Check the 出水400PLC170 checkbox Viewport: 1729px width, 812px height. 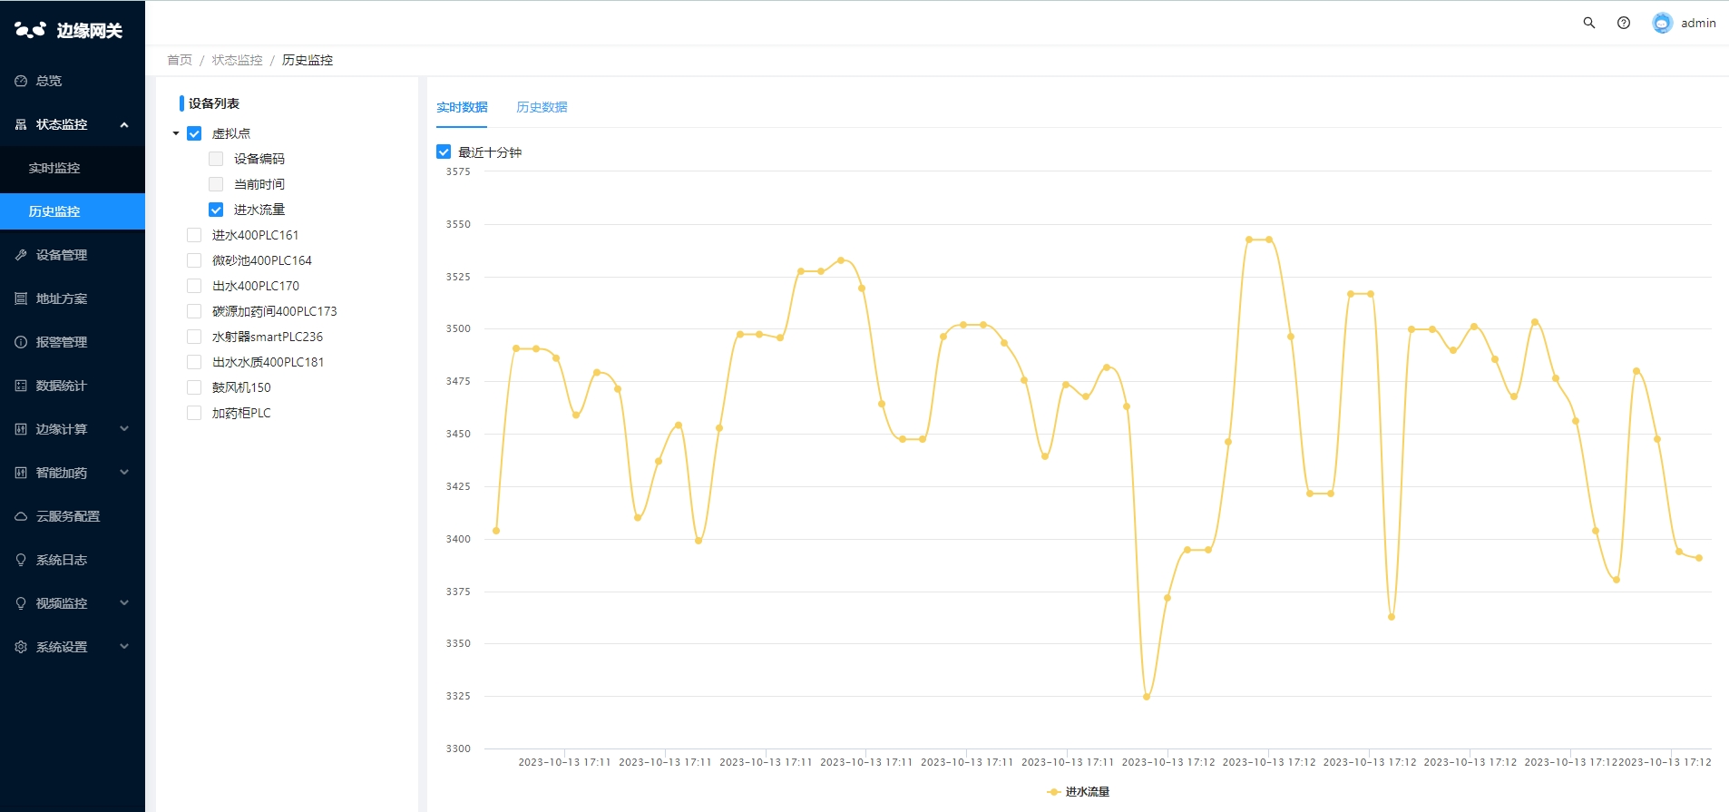pyautogui.click(x=194, y=286)
